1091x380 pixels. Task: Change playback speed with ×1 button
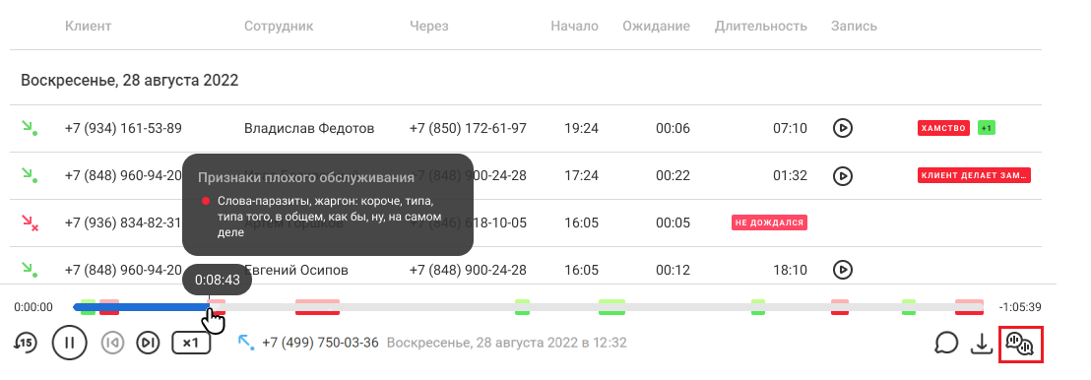pyautogui.click(x=191, y=343)
